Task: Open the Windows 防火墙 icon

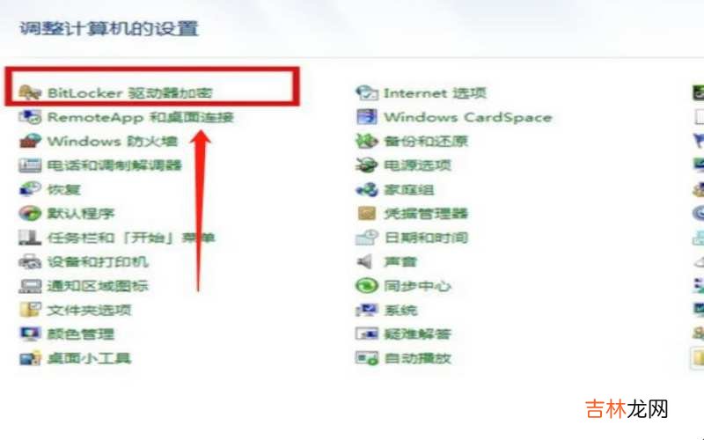Action: (30, 141)
